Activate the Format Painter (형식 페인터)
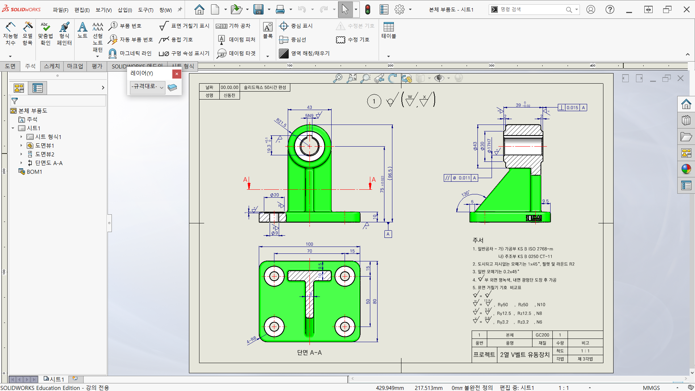This screenshot has height=391, width=695. pos(64,34)
